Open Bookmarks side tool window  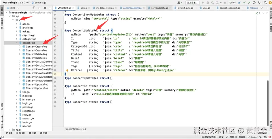(2, 121)
